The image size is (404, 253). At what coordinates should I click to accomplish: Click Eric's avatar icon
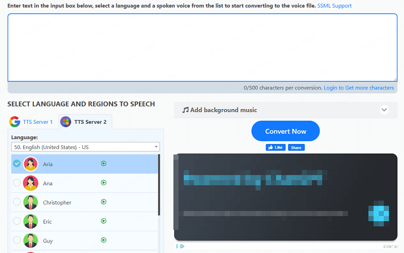click(x=31, y=221)
